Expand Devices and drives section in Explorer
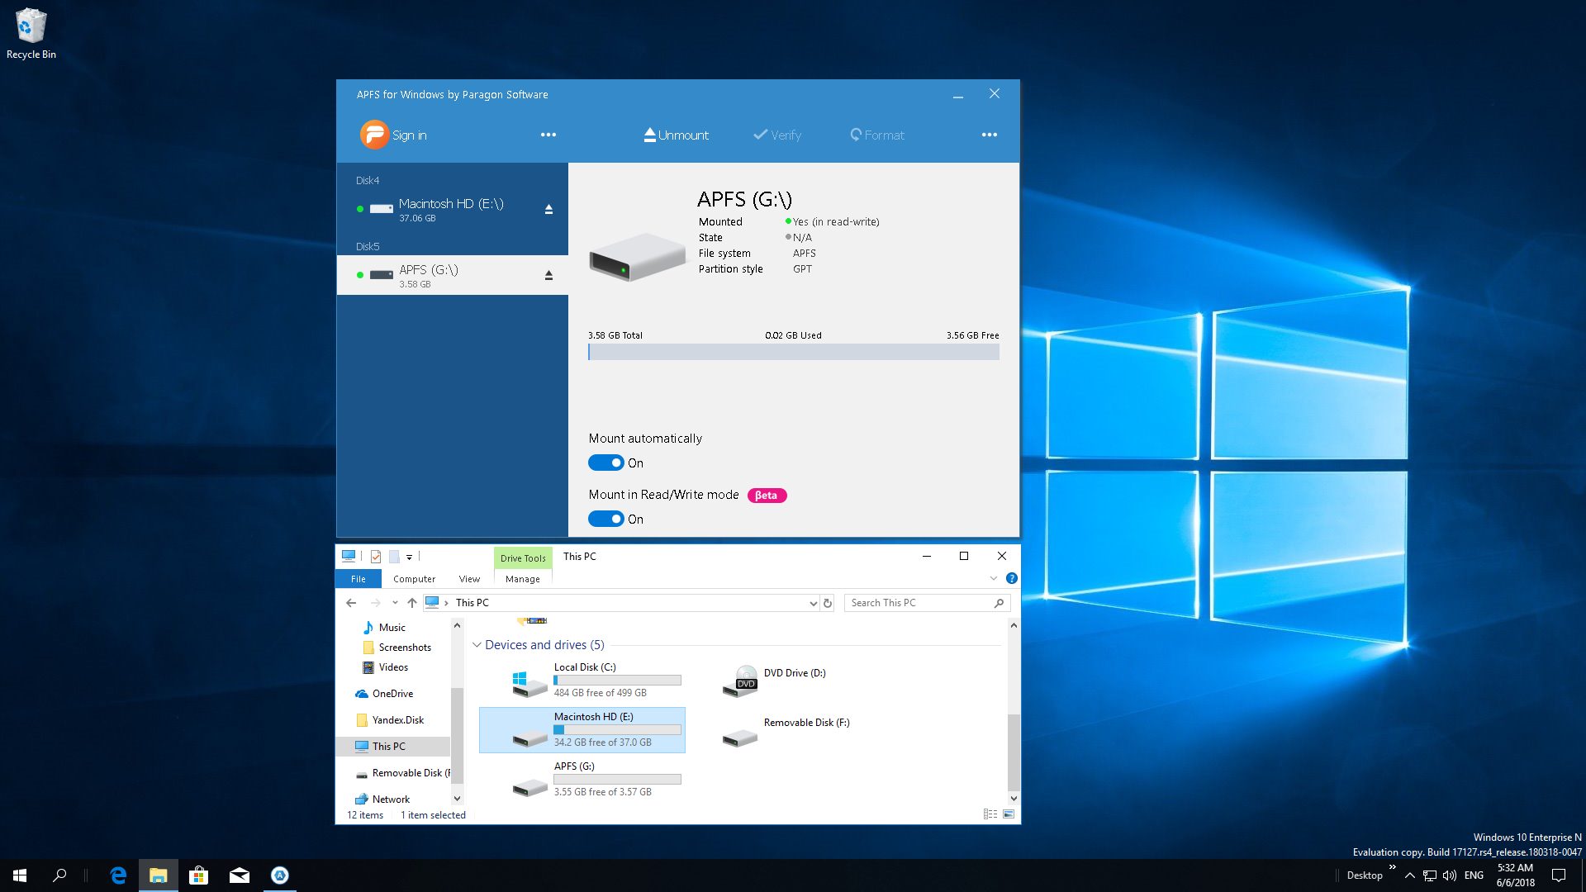The width and height of the screenshot is (1586, 892). point(476,643)
